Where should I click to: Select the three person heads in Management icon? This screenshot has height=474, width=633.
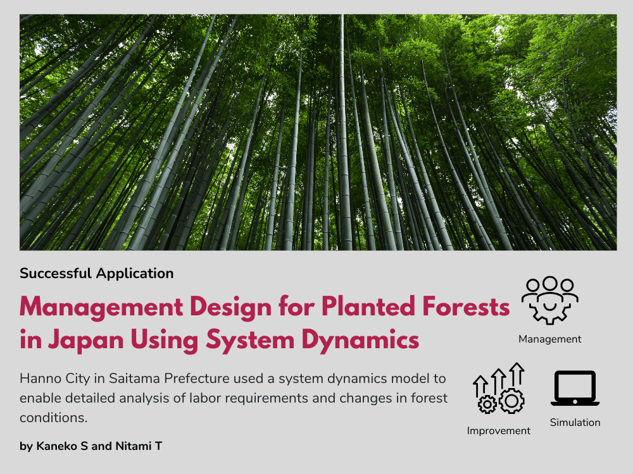pyautogui.click(x=550, y=283)
